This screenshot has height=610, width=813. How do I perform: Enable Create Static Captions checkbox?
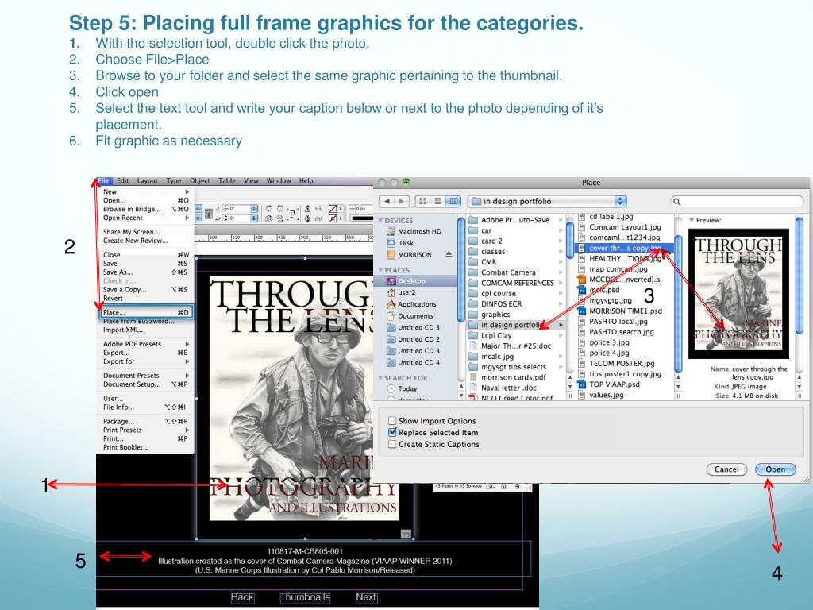392,444
